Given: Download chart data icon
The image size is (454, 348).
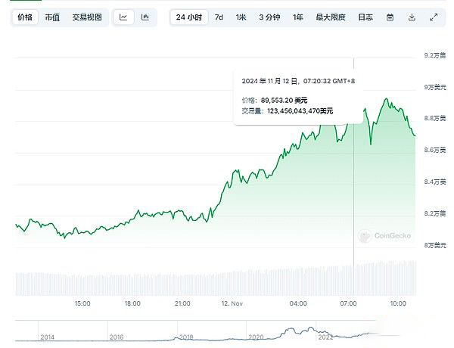Looking at the screenshot, I should click(412, 17).
